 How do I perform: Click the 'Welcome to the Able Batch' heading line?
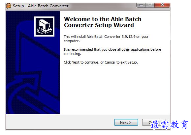tap(103, 19)
